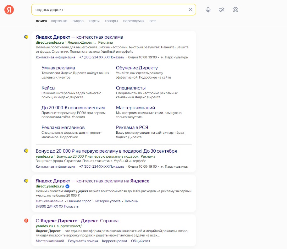Click the red Я favicon beside Директ. Справка result
The height and width of the screenshot is (249, 287).
tap(26, 220)
